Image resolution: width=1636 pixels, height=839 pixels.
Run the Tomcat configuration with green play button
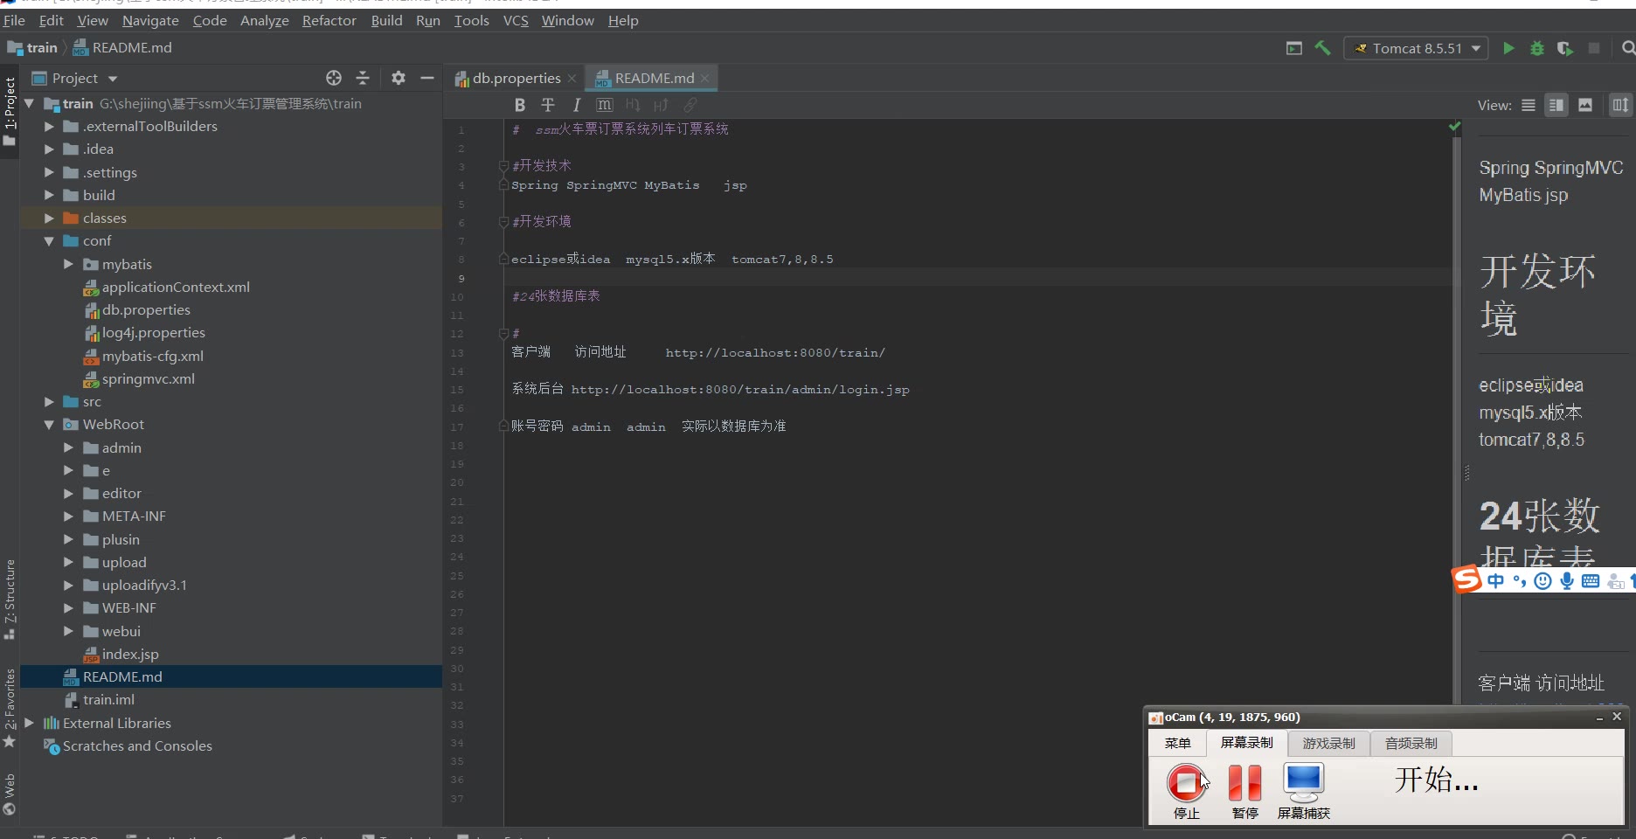tap(1508, 48)
